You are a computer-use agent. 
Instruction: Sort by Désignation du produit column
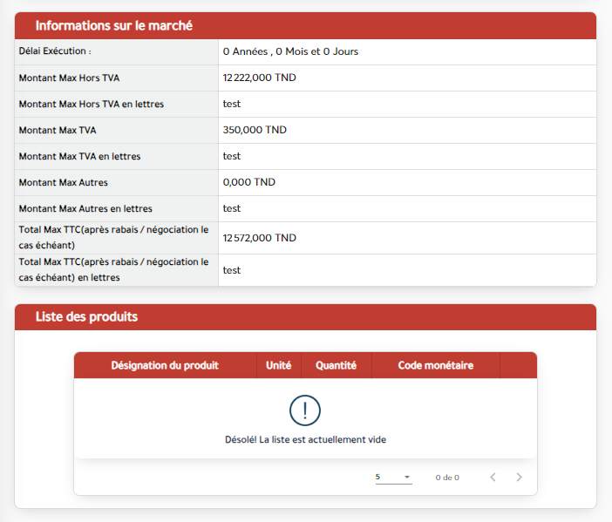tap(165, 365)
